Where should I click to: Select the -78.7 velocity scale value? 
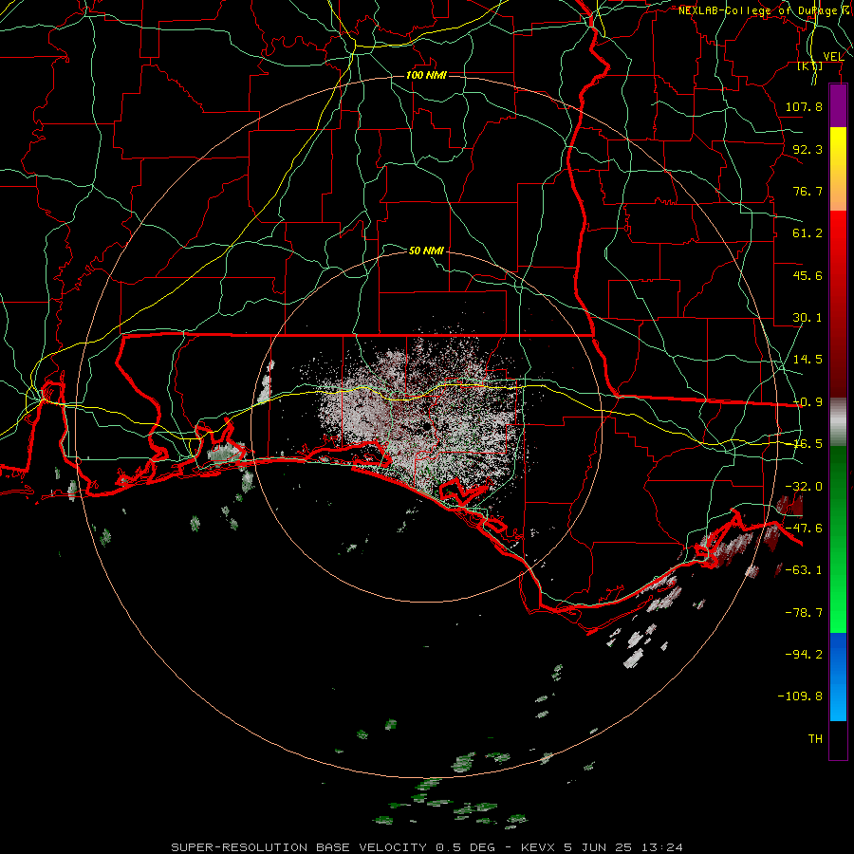(x=804, y=613)
